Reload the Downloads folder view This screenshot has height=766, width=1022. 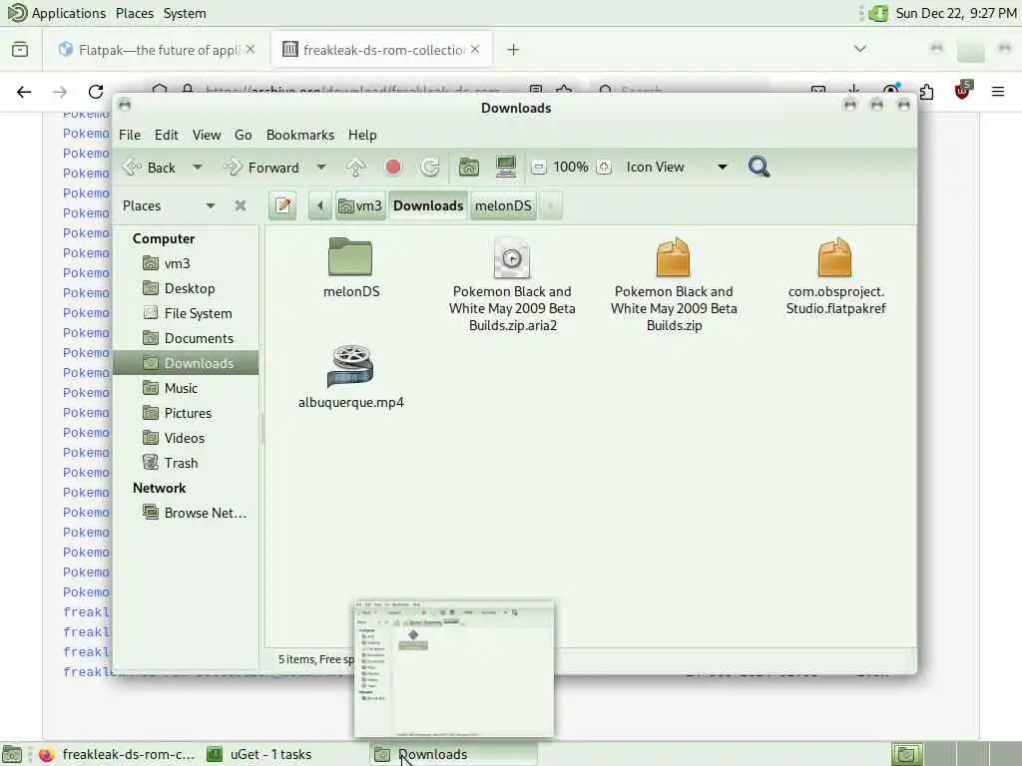429,168
